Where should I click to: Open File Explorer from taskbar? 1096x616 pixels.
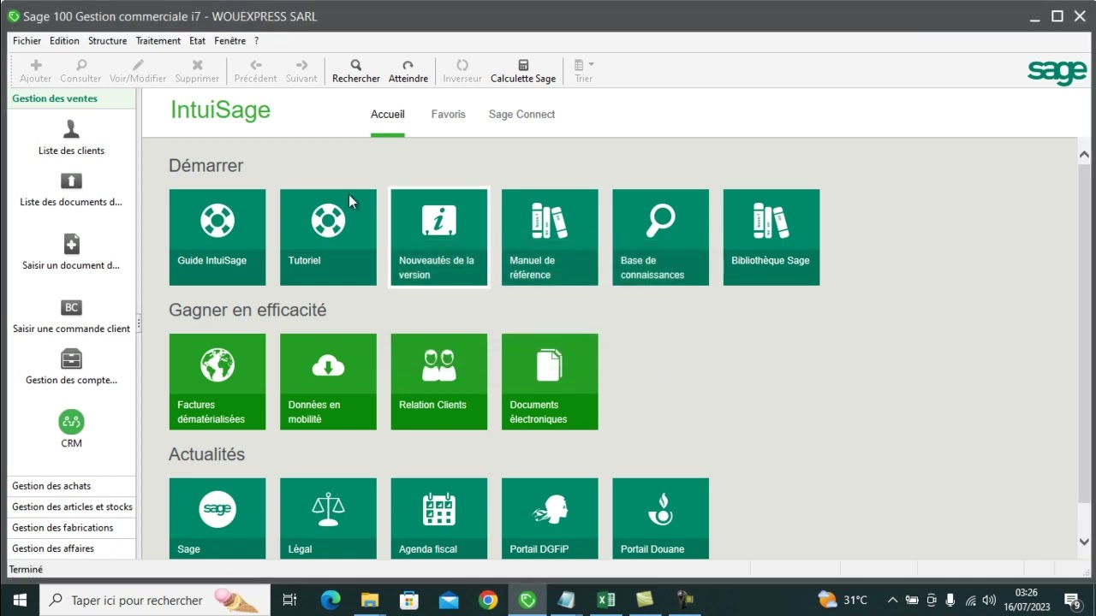click(x=370, y=600)
